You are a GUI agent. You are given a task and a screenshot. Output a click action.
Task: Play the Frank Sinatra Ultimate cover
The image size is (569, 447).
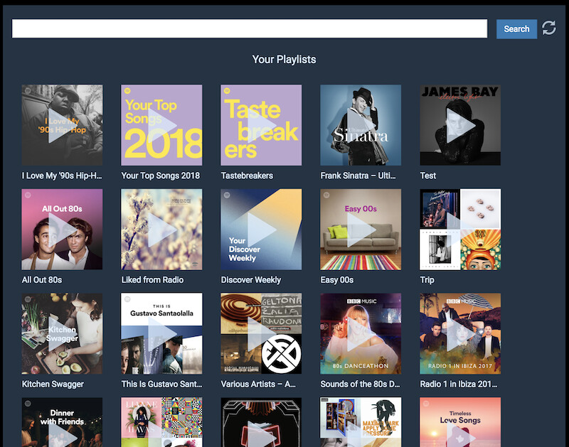(x=361, y=125)
